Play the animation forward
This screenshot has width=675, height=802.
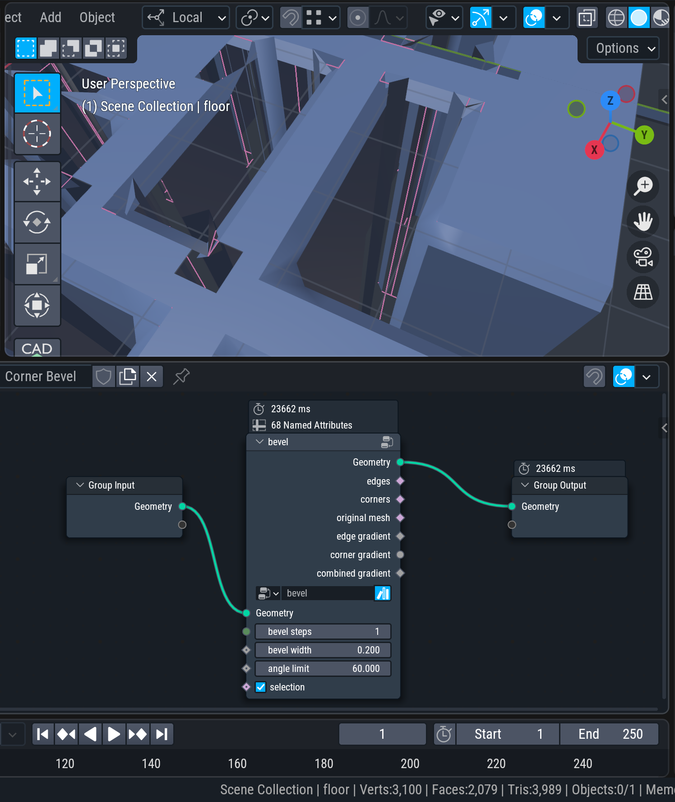tap(114, 734)
